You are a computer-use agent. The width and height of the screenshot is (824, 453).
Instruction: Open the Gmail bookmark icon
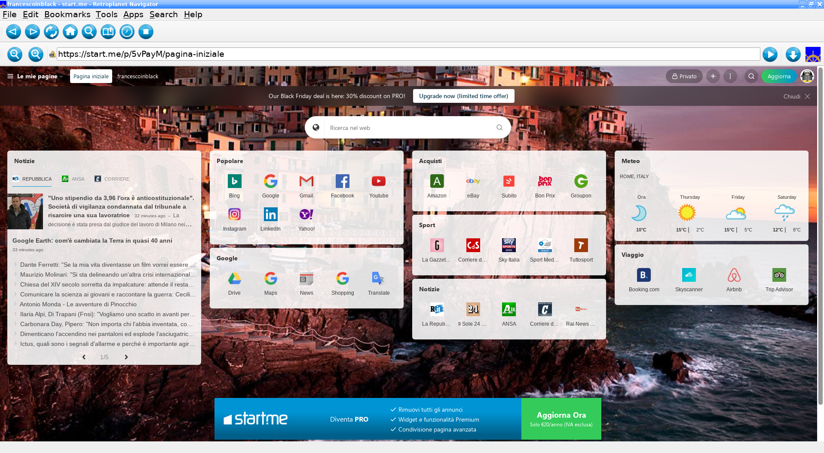pyautogui.click(x=306, y=181)
